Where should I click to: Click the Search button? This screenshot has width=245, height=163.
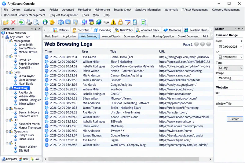click(235, 119)
